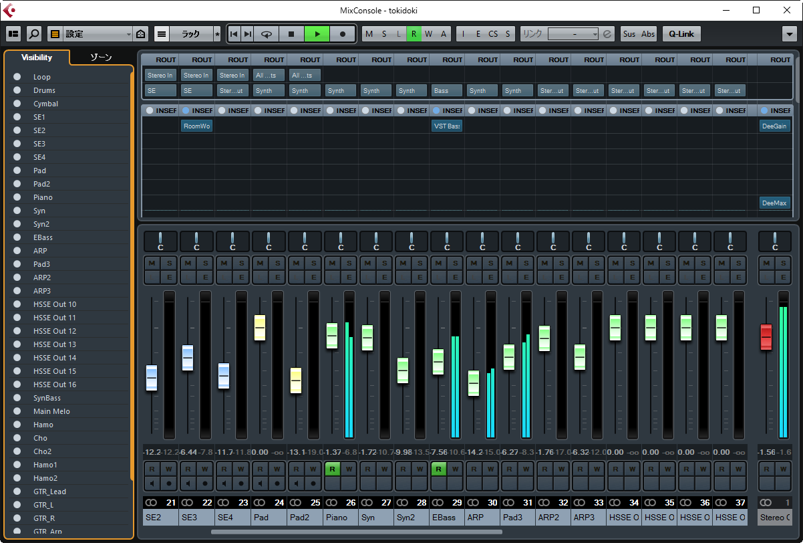The image size is (803, 543).
Task: Click the red Stereo Out fader handle
Action: 766,336
